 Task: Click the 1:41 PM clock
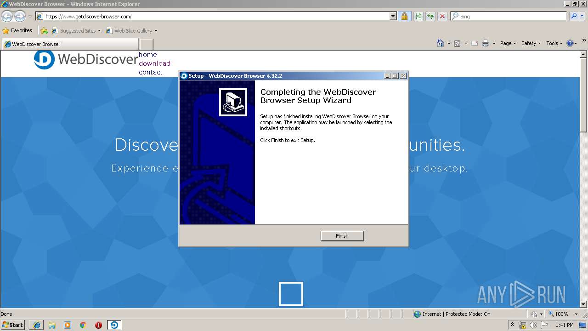click(x=564, y=325)
